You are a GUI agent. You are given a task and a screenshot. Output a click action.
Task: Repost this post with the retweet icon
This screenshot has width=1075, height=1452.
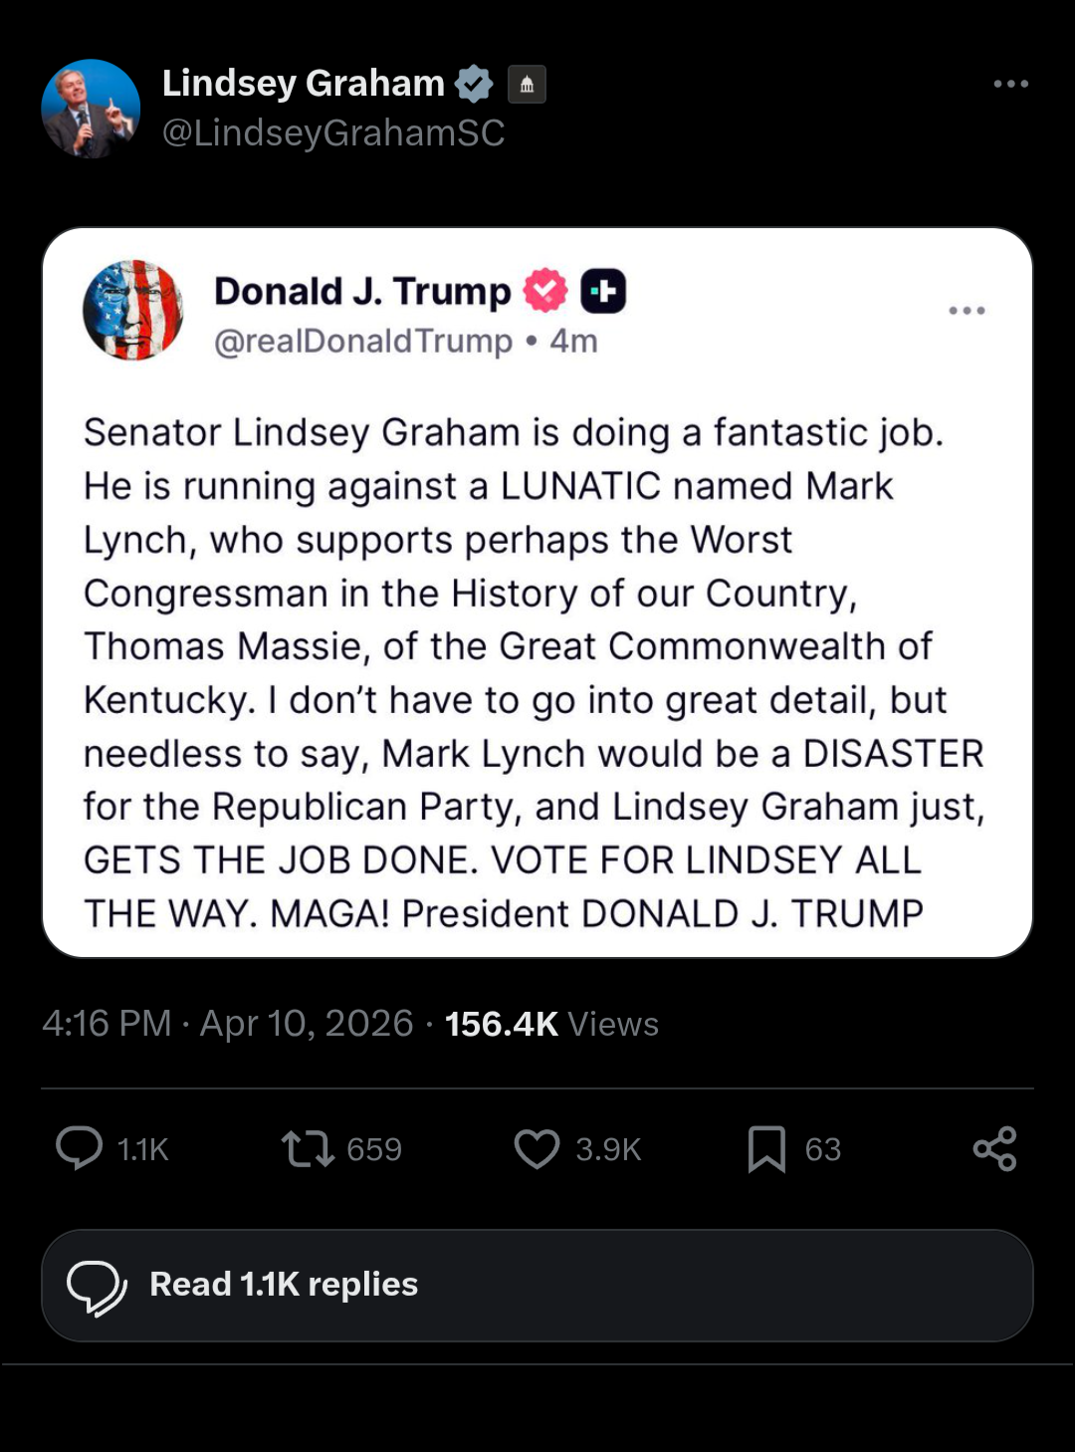(308, 1148)
